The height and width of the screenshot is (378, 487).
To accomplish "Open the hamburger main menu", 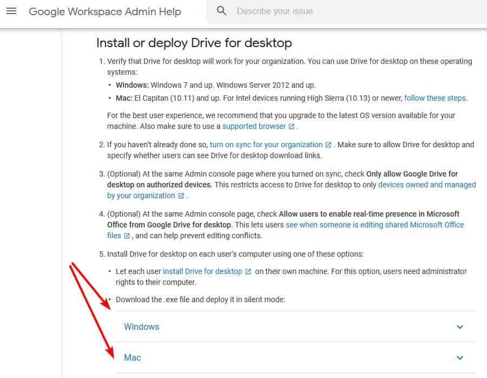I will [x=11, y=11].
